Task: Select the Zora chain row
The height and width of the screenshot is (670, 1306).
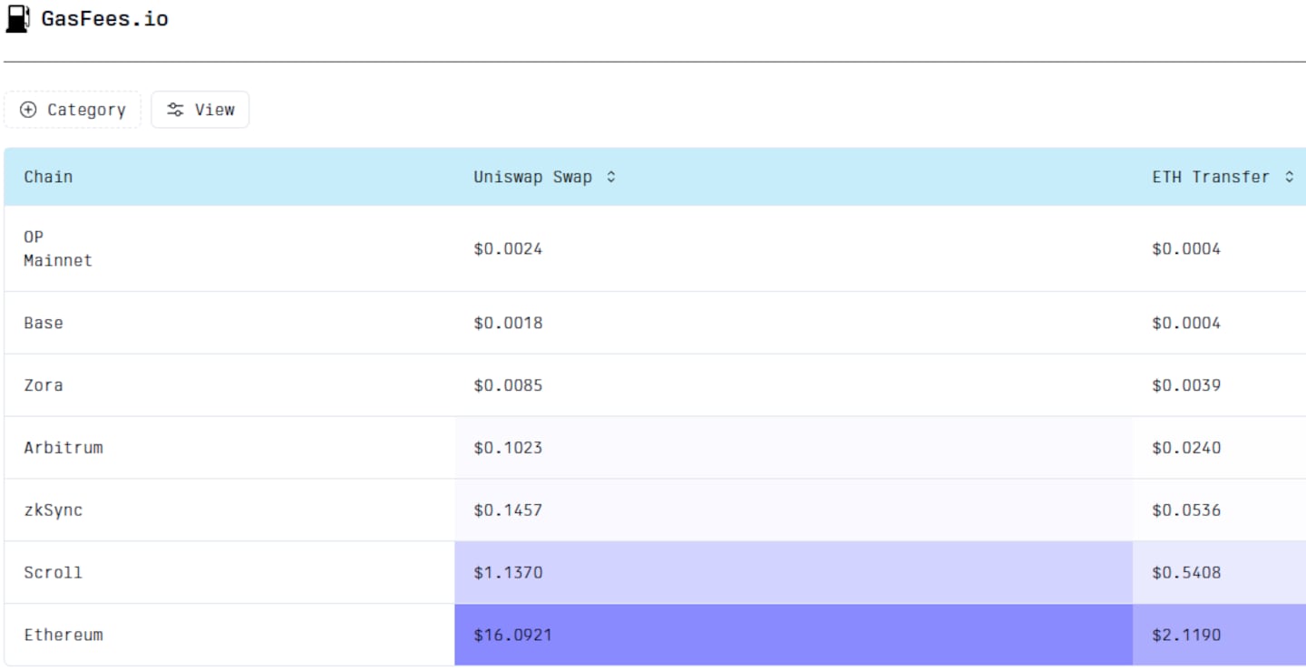Action: [x=655, y=385]
